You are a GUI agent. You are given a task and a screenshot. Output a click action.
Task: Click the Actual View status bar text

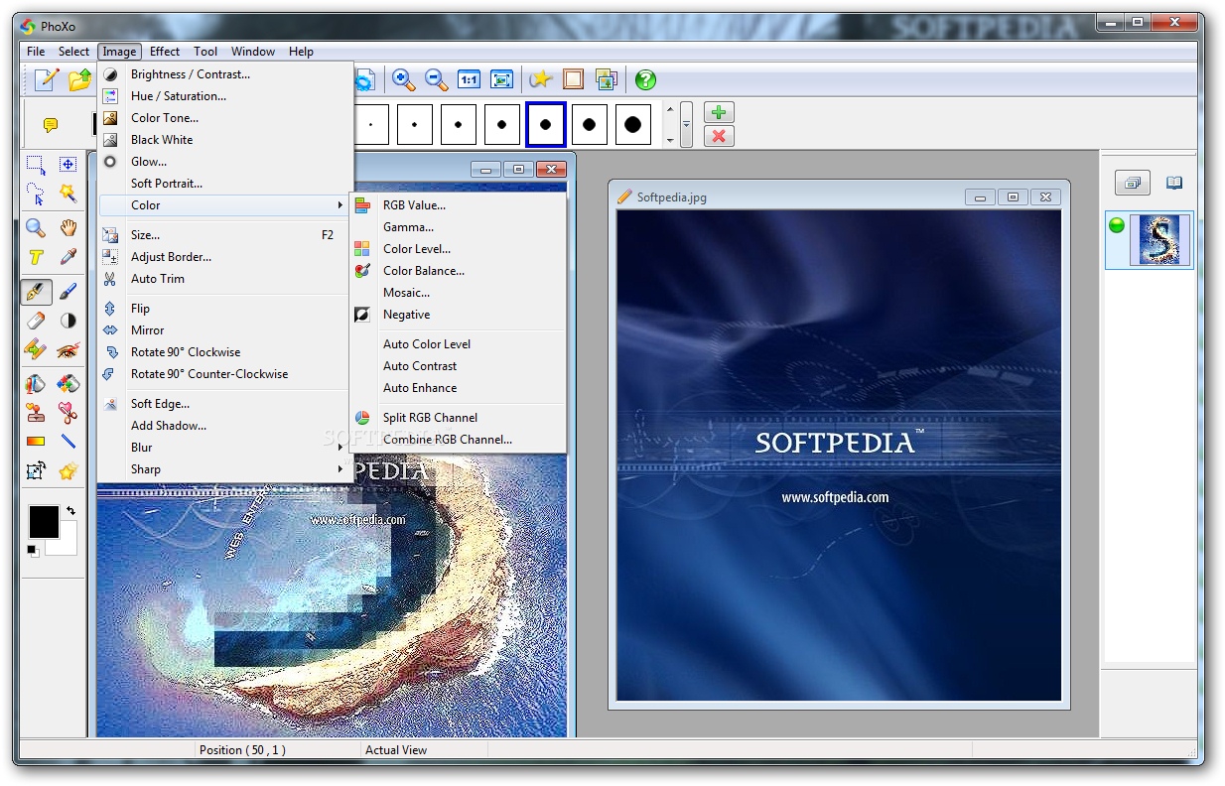click(x=396, y=750)
